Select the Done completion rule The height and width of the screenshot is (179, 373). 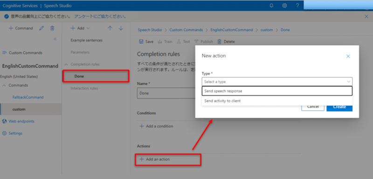pos(96,76)
